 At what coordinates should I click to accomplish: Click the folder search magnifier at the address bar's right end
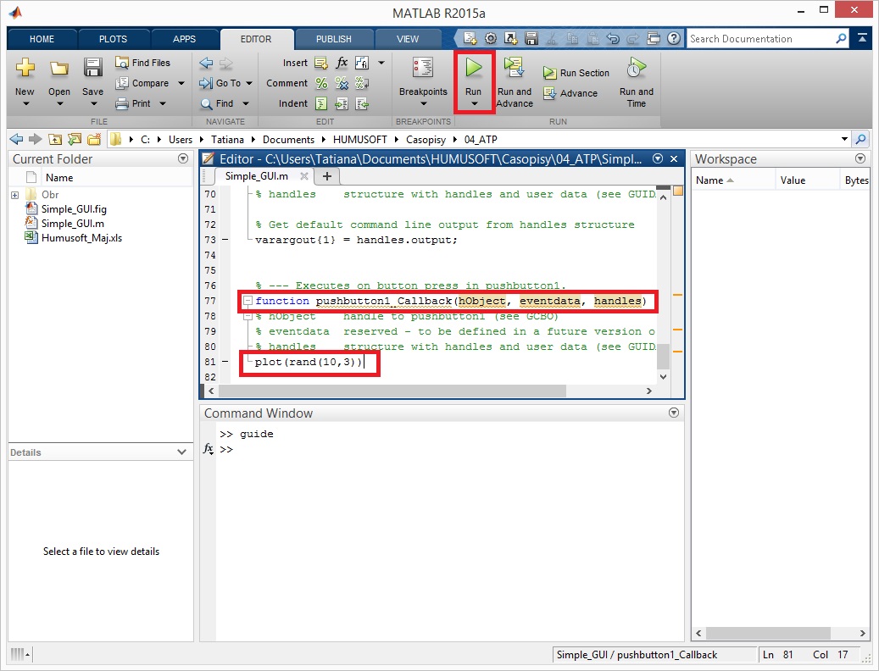860,139
